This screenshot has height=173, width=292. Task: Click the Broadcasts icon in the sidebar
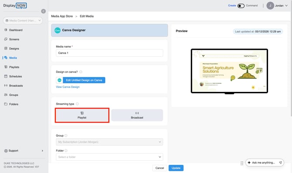(6, 85)
